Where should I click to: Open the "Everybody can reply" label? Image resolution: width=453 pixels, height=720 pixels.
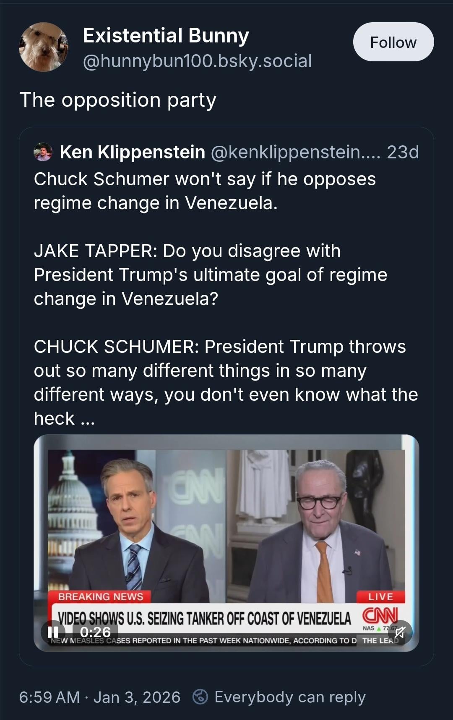click(x=290, y=697)
